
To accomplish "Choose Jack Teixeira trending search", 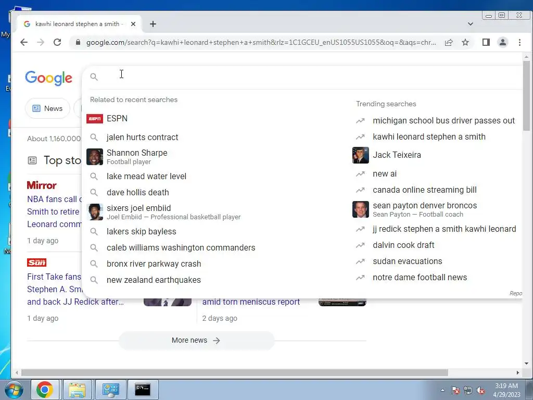I will pyautogui.click(x=436, y=155).
